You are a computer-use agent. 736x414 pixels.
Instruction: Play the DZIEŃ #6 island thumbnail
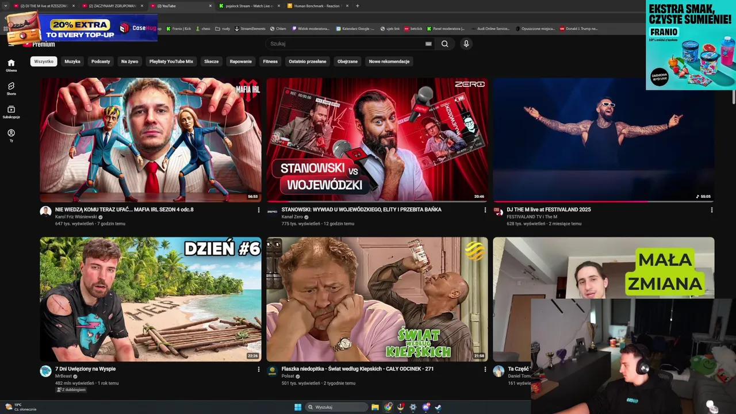point(151,299)
